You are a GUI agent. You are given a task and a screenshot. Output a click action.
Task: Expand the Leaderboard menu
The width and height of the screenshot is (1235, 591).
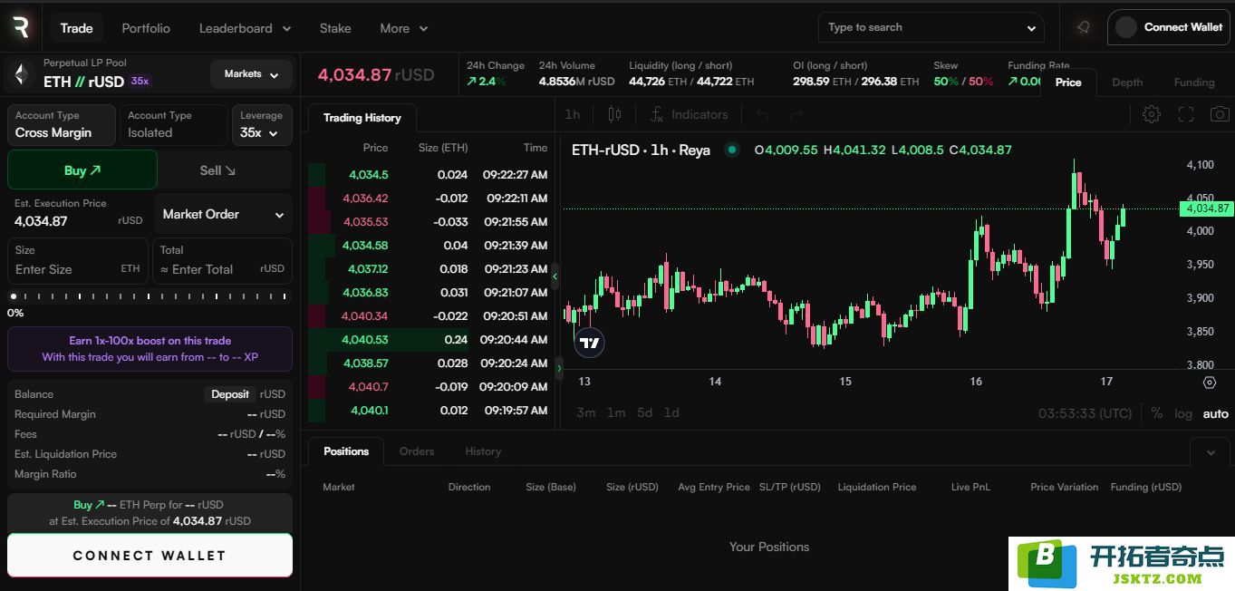click(x=245, y=28)
